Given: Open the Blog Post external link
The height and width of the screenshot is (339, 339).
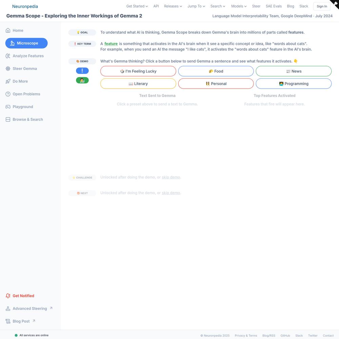Looking at the screenshot, I should 20,321.
